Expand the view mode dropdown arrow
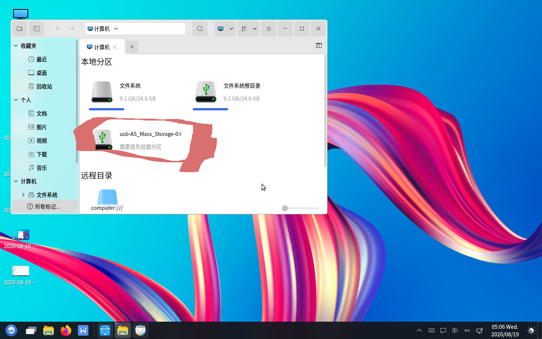 [231, 29]
